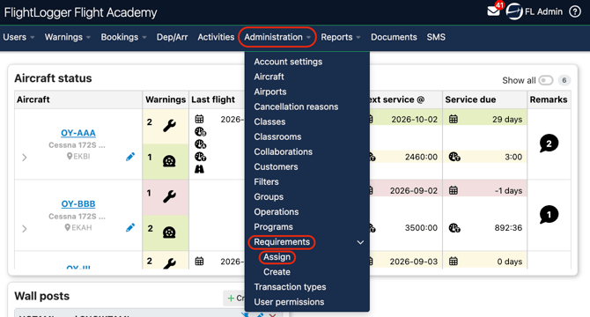Viewport: 590px width, 317px height.
Task: Click FL Admin user name
Action: 543,11
